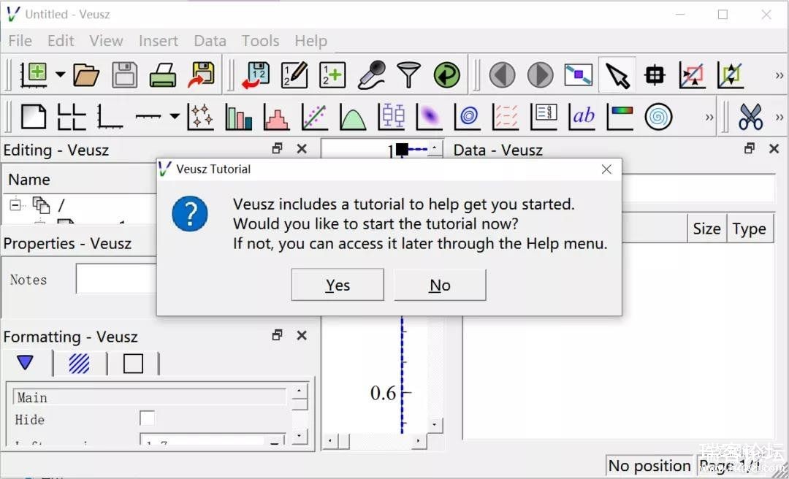Screen dimensions: 789x479
Task: Add a key legend widget icon
Action: [544, 116]
